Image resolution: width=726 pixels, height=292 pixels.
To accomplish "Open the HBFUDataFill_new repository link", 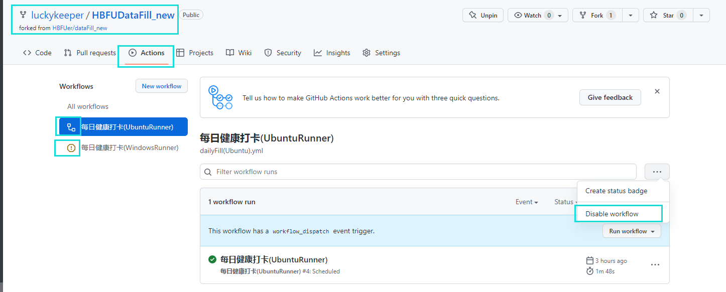I will [133, 15].
